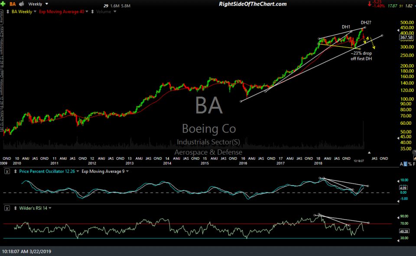
Task: Open the Exp Moving Average 40 dropdown
Action: point(87,11)
